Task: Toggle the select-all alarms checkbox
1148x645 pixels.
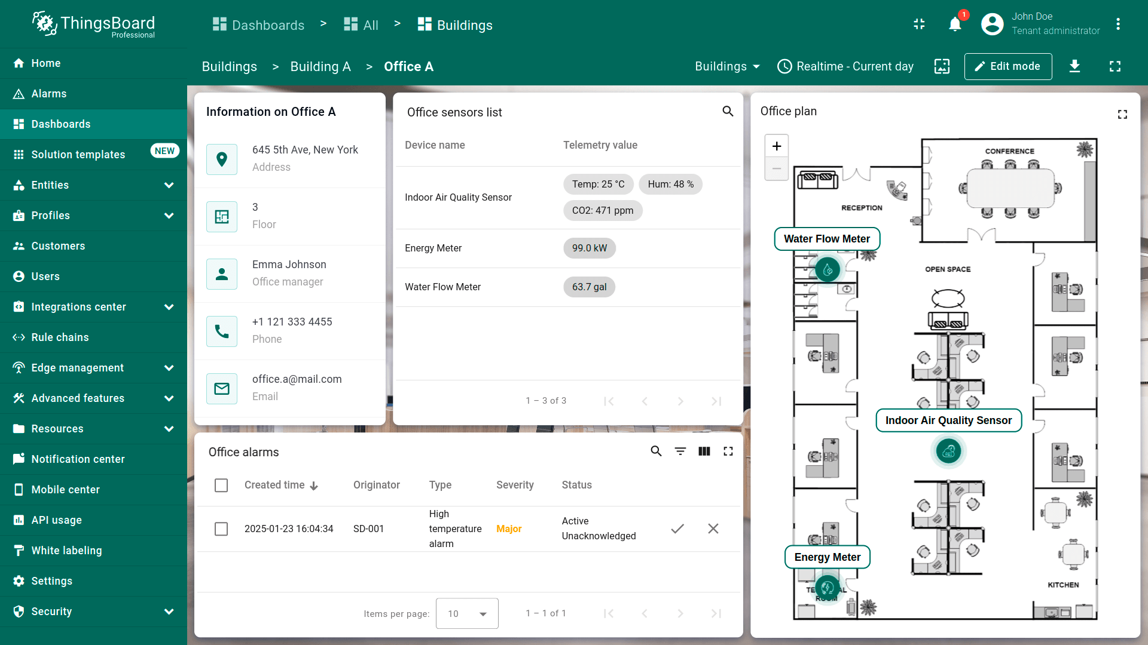Action: click(221, 485)
